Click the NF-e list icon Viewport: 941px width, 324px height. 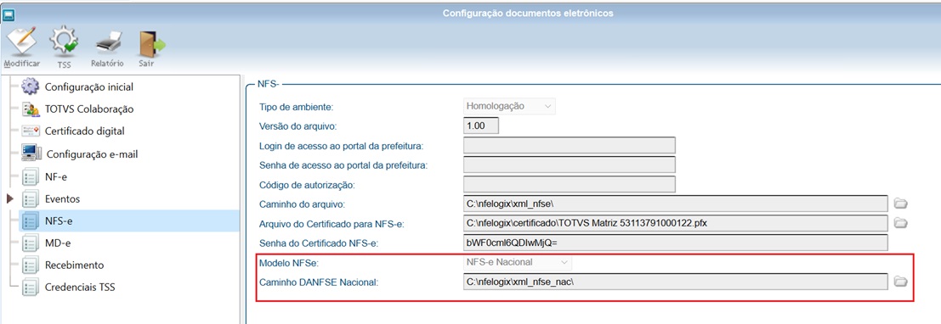point(30,176)
